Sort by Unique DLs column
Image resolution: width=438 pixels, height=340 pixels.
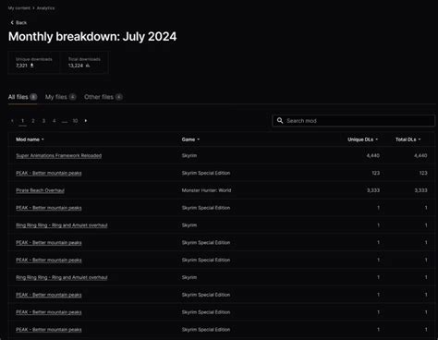[362, 140]
